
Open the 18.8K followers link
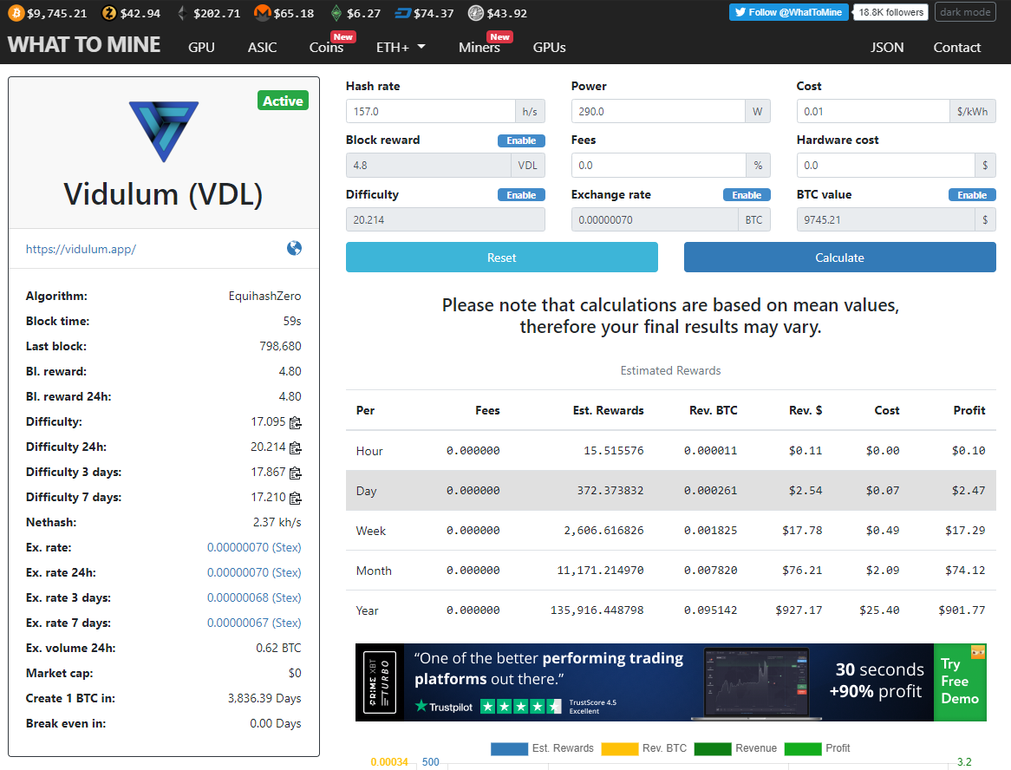(891, 12)
